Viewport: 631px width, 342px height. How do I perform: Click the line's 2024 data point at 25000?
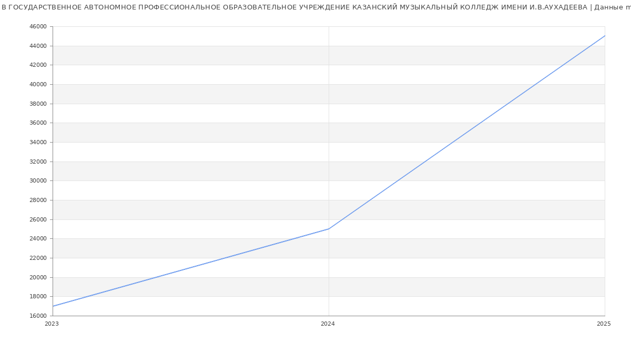click(329, 229)
